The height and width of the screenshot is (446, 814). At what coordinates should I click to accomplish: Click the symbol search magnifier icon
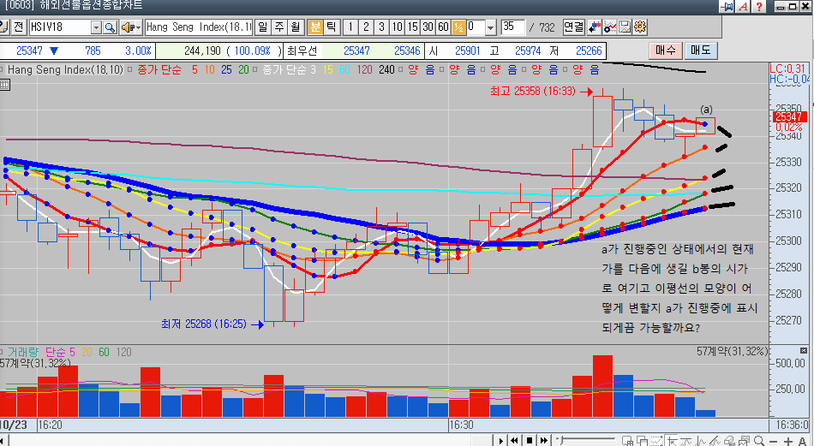(109, 27)
